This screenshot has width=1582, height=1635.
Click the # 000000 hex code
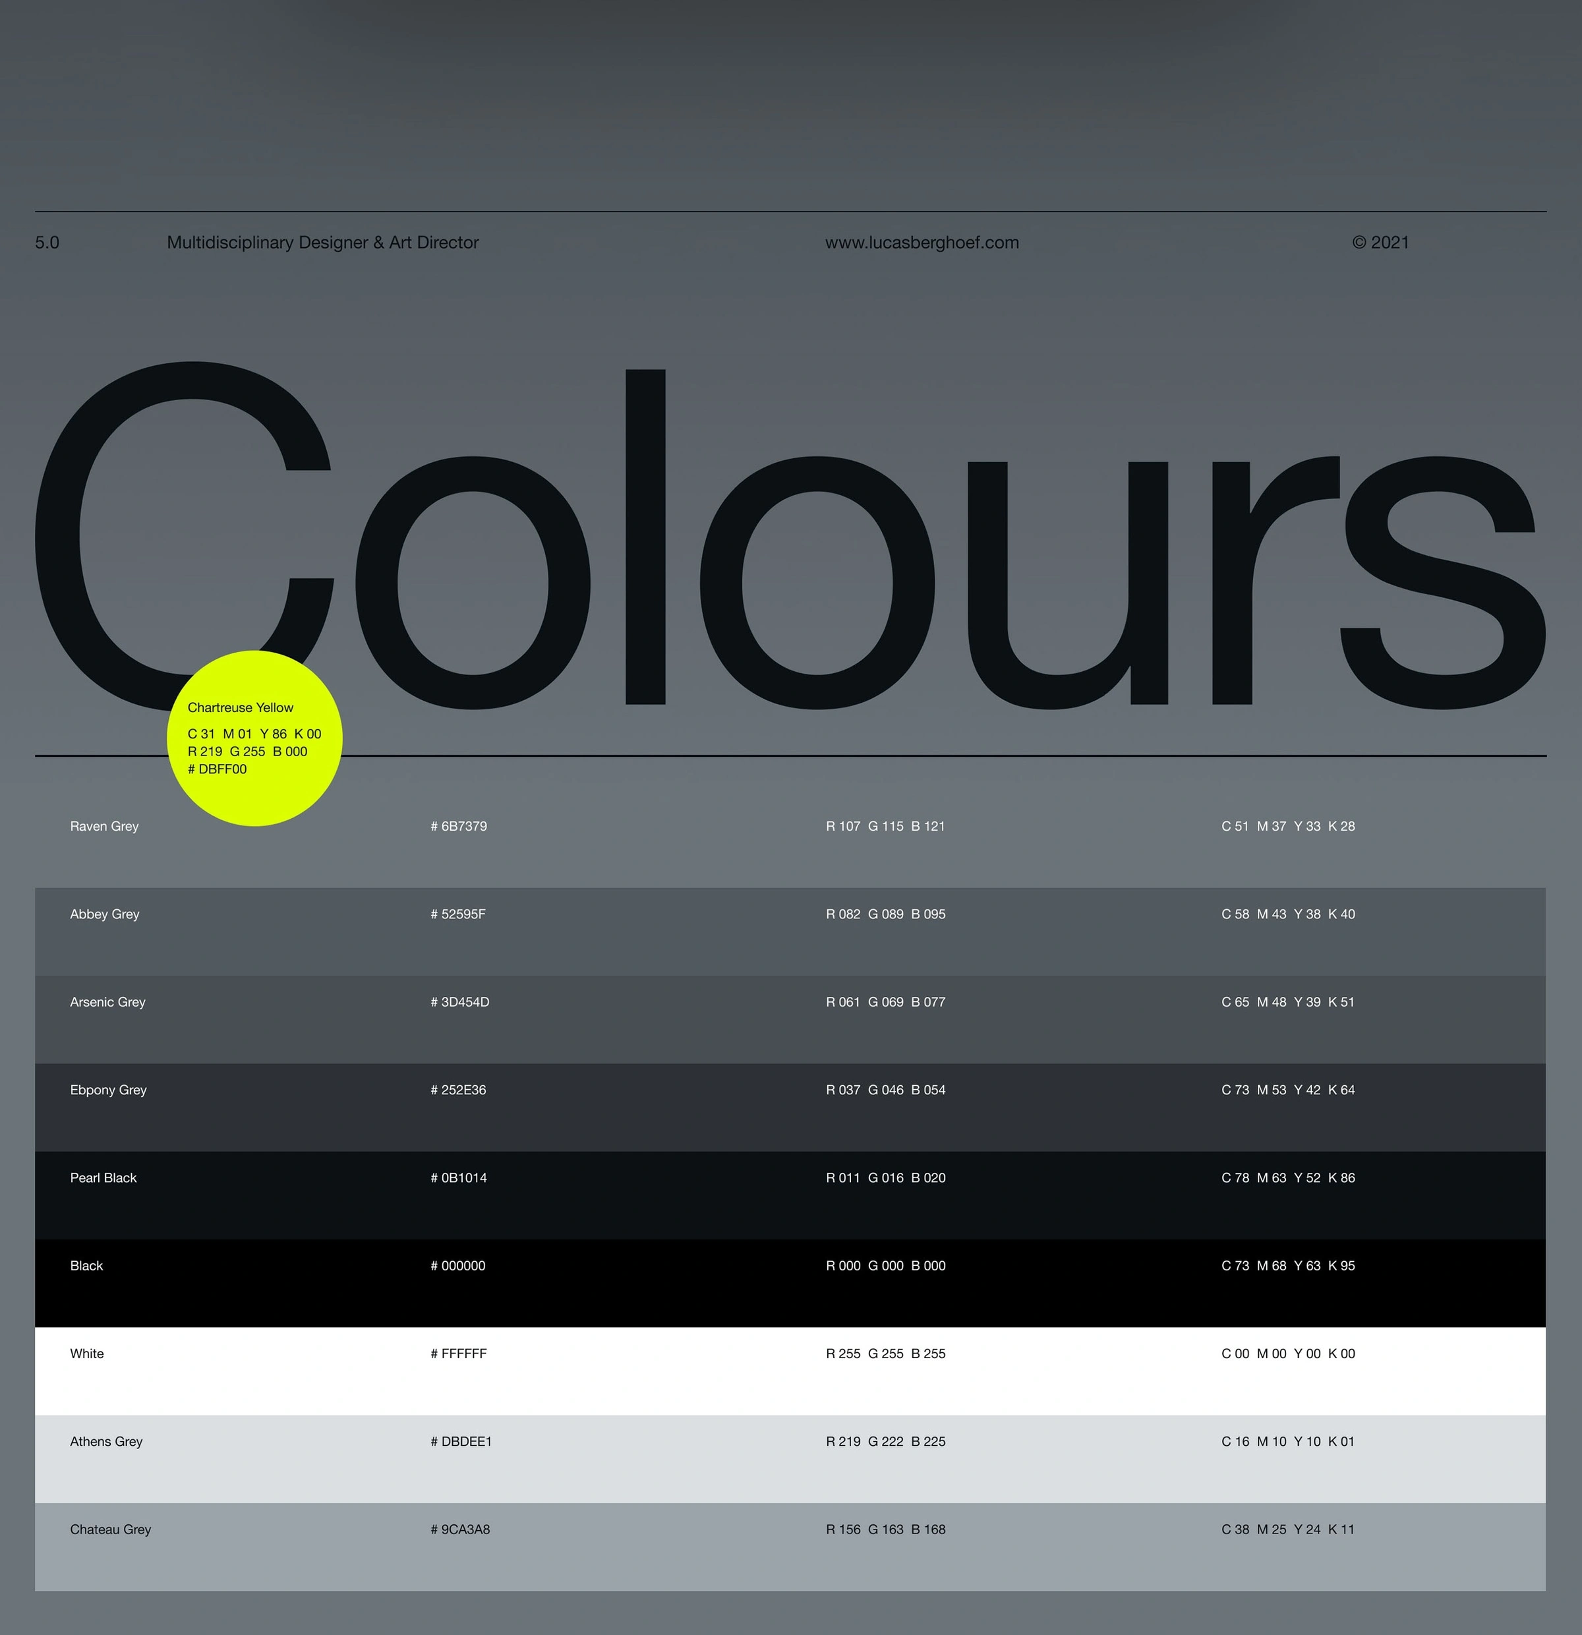click(459, 1265)
